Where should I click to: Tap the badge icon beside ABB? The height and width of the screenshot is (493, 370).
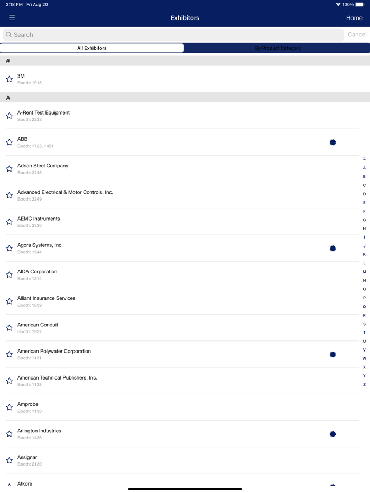[x=332, y=143]
